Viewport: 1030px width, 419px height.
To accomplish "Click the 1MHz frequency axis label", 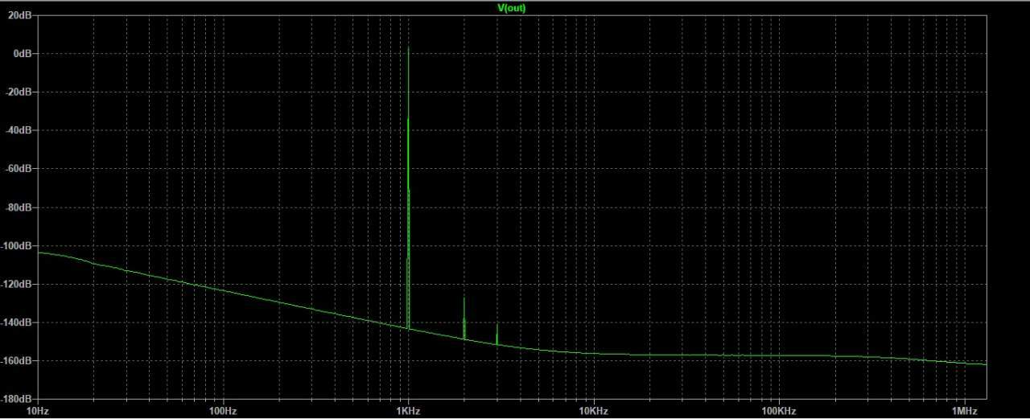I will click(x=965, y=412).
